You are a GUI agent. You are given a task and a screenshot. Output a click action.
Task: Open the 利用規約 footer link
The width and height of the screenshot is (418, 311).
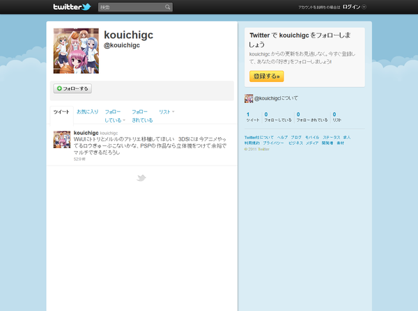pyautogui.click(x=252, y=143)
